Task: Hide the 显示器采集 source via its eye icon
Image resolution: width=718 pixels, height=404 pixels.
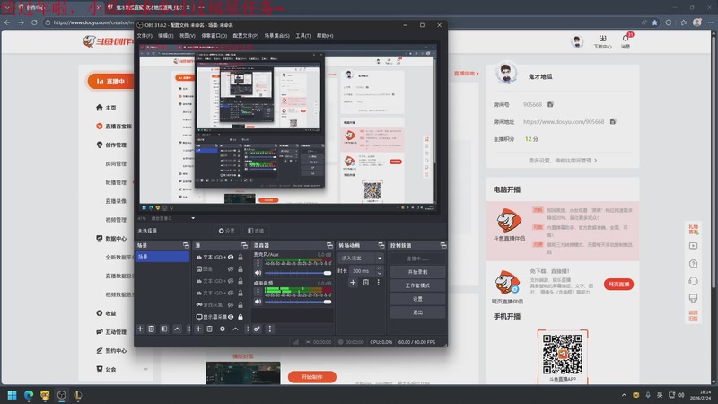Action: point(231,317)
